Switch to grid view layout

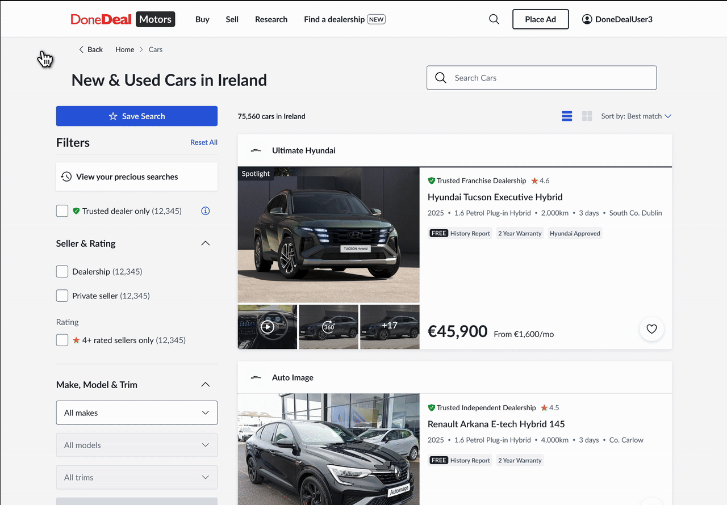(x=587, y=116)
